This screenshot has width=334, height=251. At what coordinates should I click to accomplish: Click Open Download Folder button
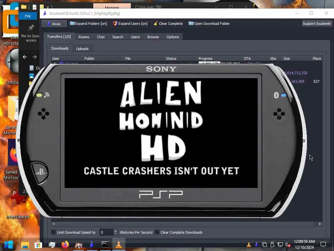coord(209,24)
